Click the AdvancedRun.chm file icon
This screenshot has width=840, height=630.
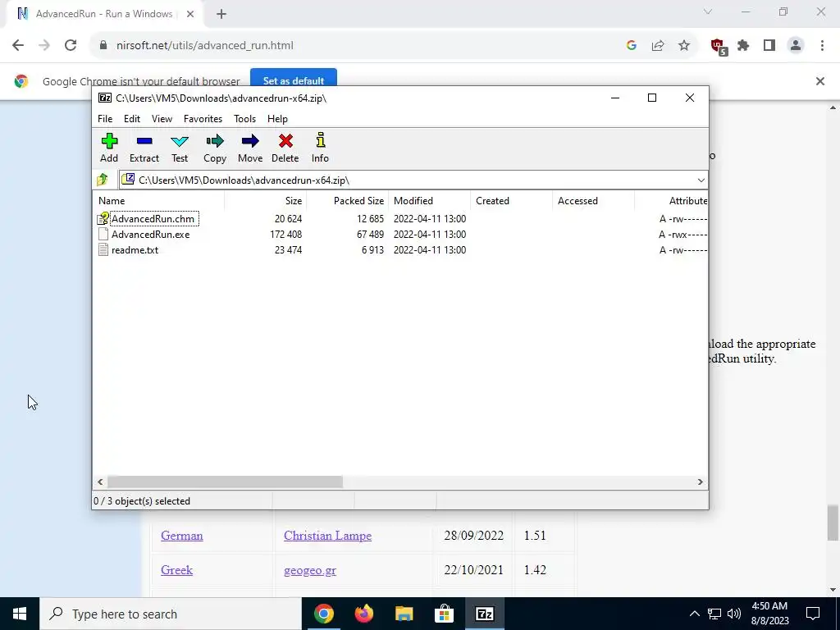point(103,218)
